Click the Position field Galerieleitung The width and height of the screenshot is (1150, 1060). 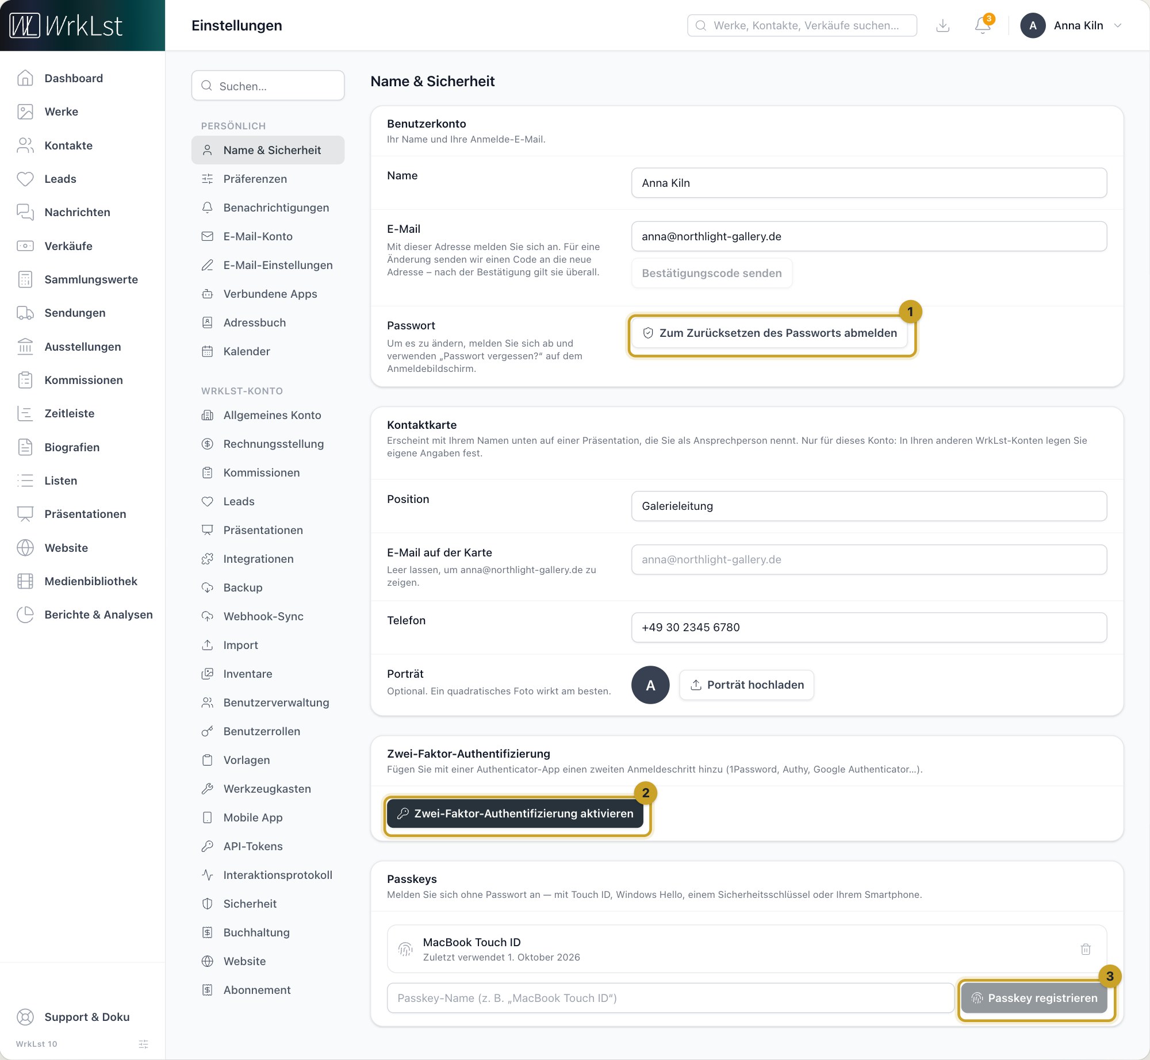(869, 506)
